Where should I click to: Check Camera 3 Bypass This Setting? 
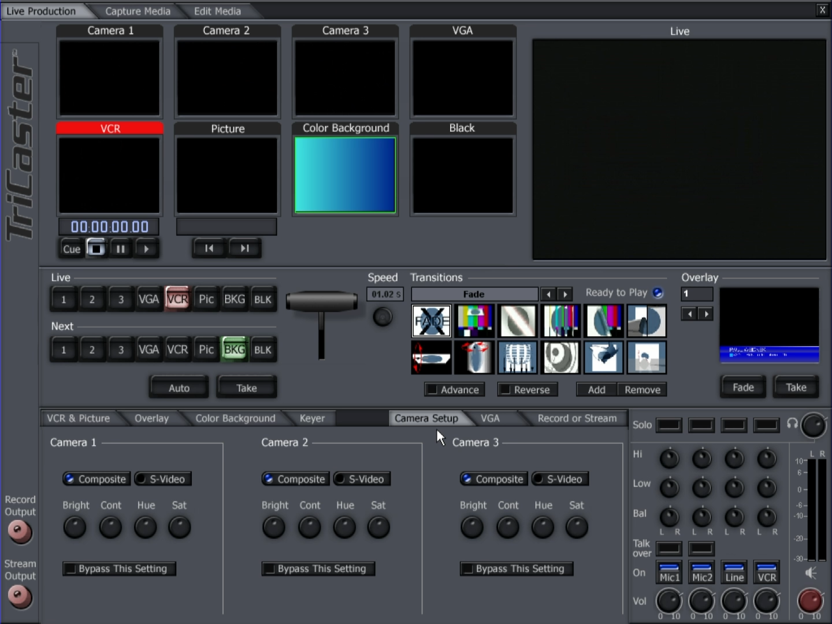tap(517, 569)
